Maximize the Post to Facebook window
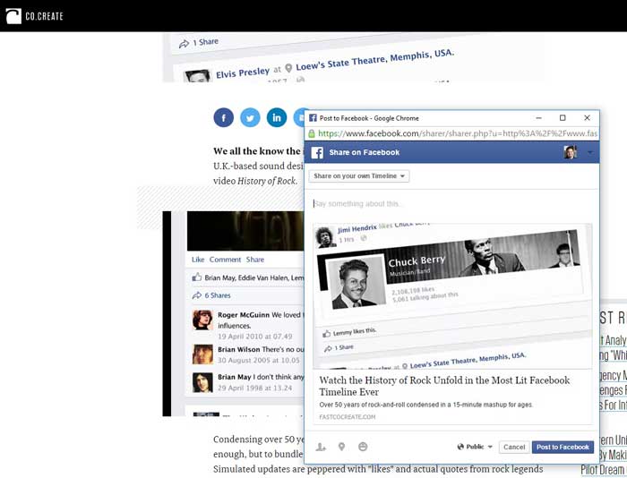627x478 pixels. click(563, 118)
